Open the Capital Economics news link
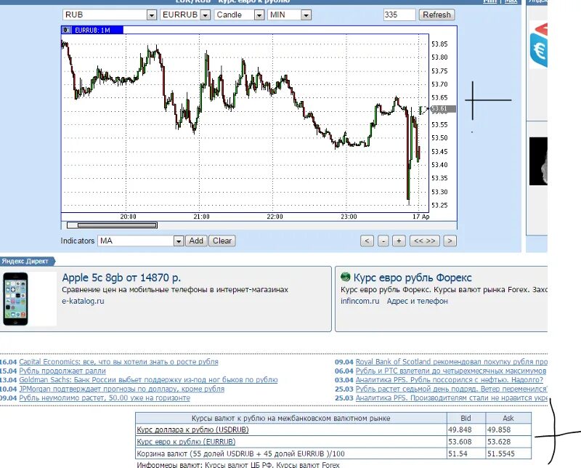Viewport: 581px width, 468px height. 118,362
